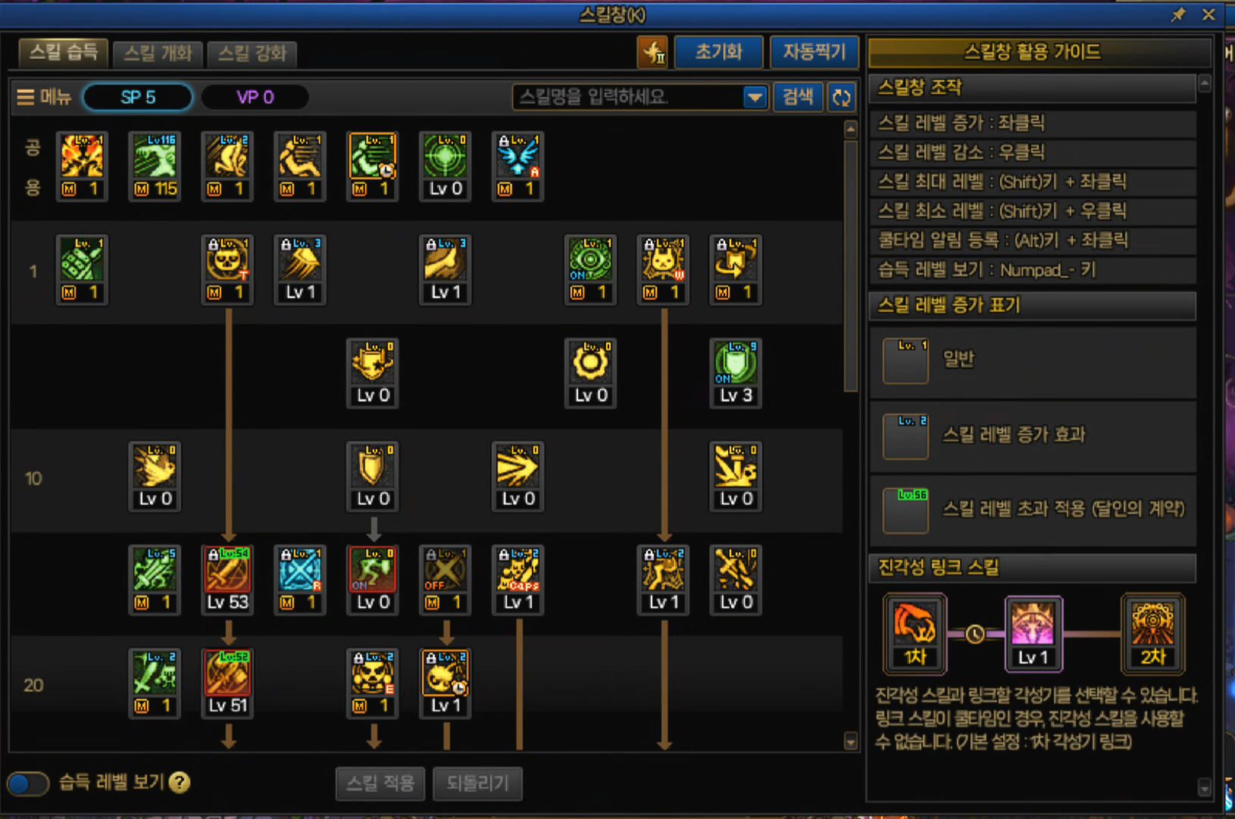Viewport: 1235px width, 819px height.
Task: Switch to the VP 0 points selector
Action: 255,97
